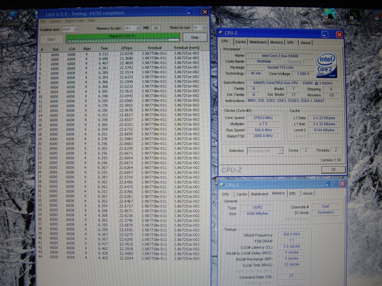Click the Memory to use value field
The image size is (382, 286).
[x=130, y=28]
